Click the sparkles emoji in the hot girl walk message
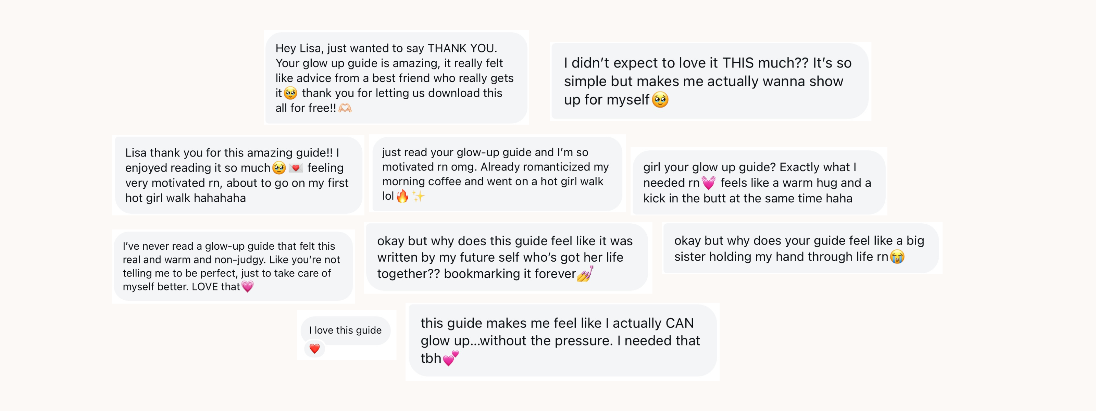Image resolution: width=1096 pixels, height=411 pixels. (x=418, y=196)
